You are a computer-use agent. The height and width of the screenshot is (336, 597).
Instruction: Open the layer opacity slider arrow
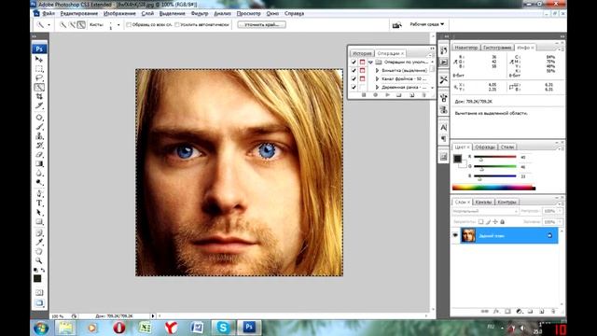click(560, 211)
